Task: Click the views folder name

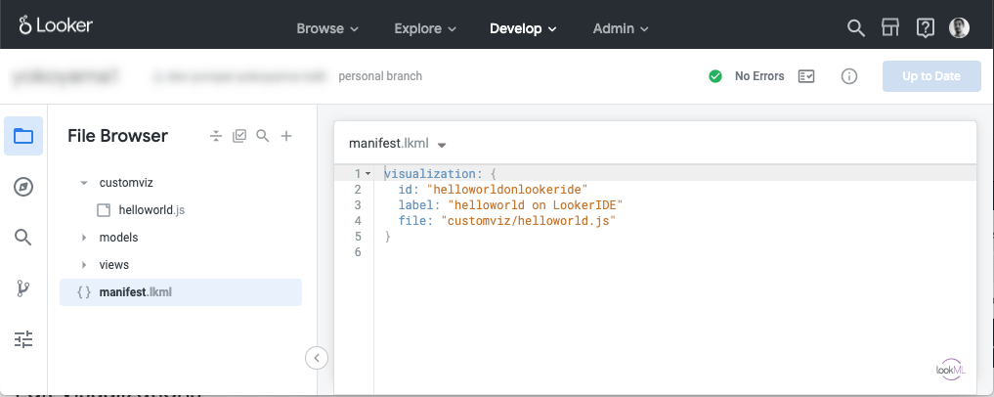Action: click(x=114, y=264)
